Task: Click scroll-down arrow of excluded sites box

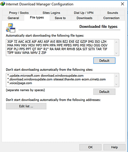Action: tap(116, 84)
